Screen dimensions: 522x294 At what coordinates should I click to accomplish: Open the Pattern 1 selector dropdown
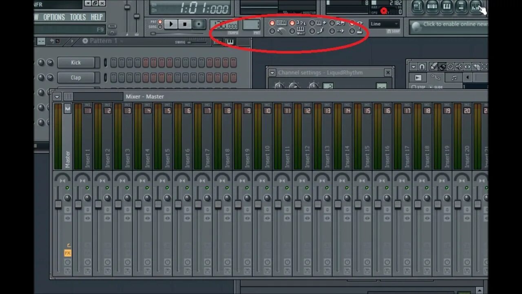(103, 41)
